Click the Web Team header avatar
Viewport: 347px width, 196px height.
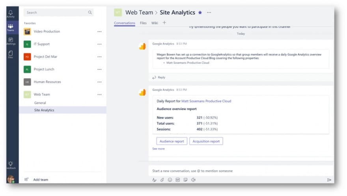pyautogui.click(x=118, y=12)
